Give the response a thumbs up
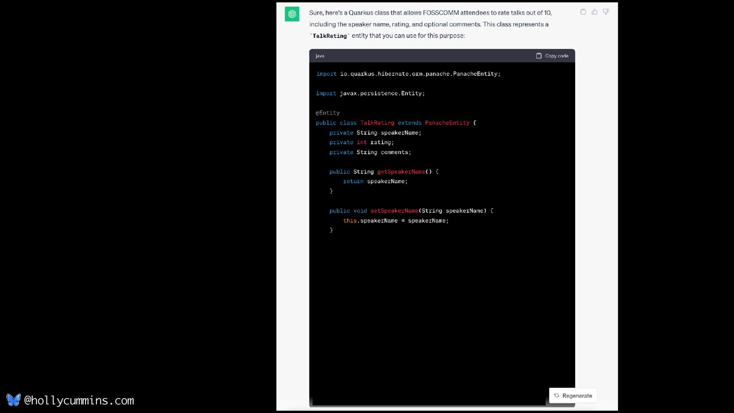 pos(594,12)
